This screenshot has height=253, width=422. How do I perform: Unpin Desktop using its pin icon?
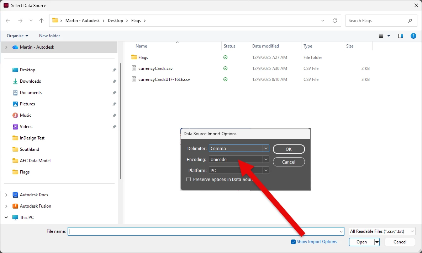click(x=114, y=70)
